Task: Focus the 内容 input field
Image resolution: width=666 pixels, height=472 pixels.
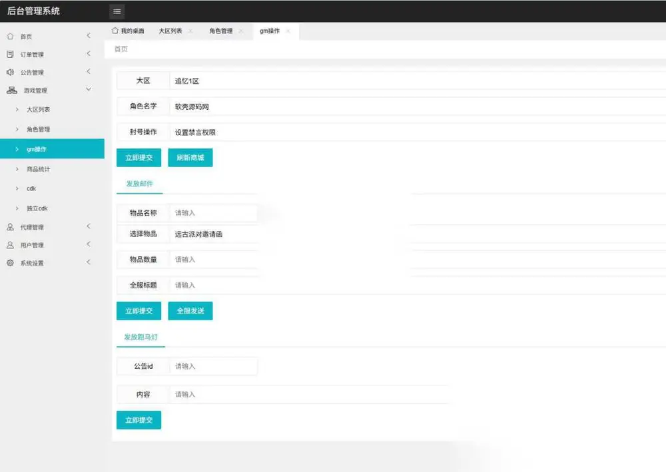Action: tap(309, 394)
